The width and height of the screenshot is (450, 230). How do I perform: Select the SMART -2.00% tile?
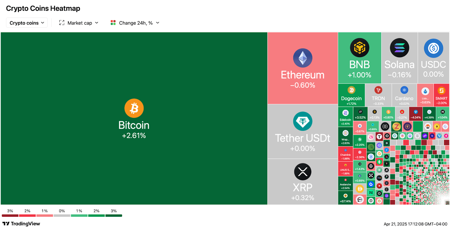441,95
